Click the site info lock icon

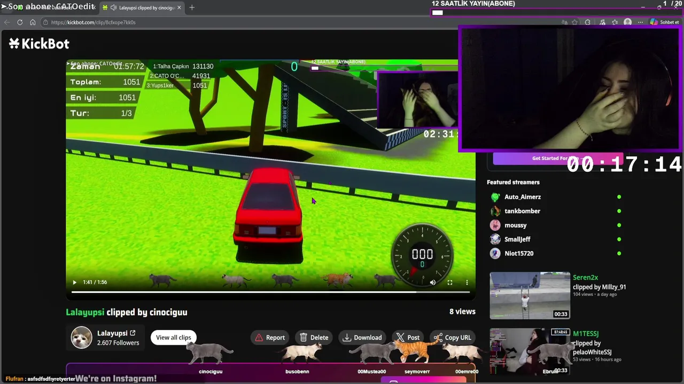46,22
